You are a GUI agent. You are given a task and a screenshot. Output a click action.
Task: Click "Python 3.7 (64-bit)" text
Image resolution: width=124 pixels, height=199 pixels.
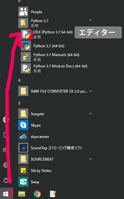tap(49, 46)
